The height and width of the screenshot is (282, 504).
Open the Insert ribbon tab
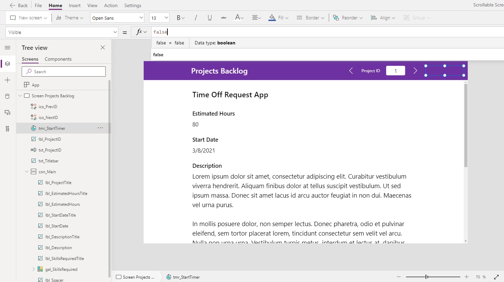click(75, 5)
